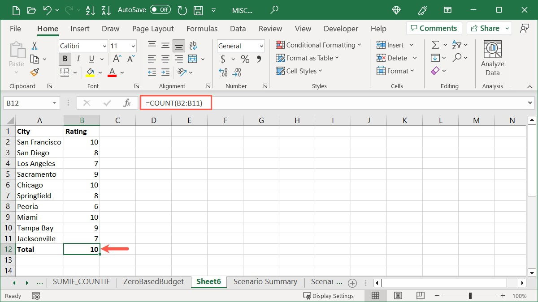Switch to the Formulas ribbon tab
Screen dimensions: 538x302
tap(202, 28)
